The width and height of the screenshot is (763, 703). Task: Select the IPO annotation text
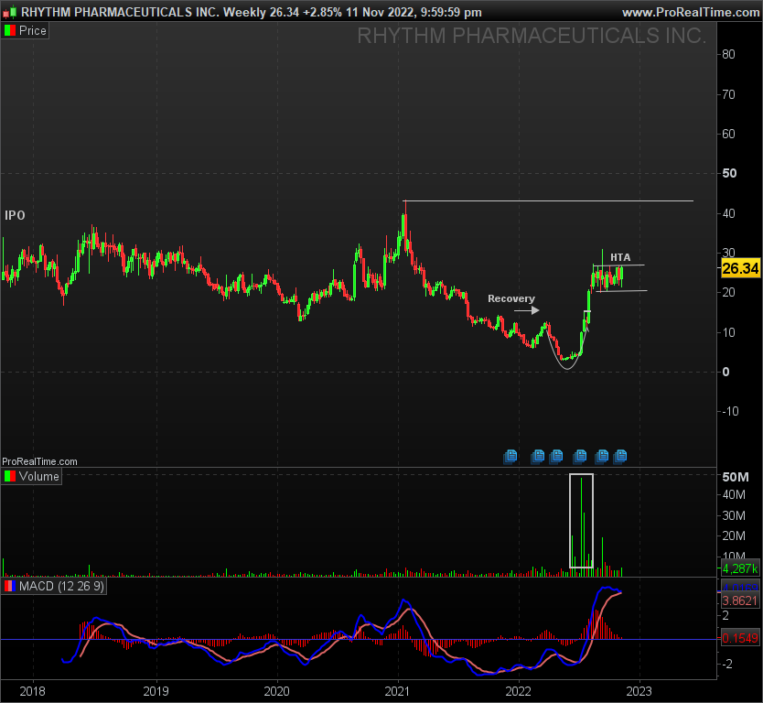[15, 215]
